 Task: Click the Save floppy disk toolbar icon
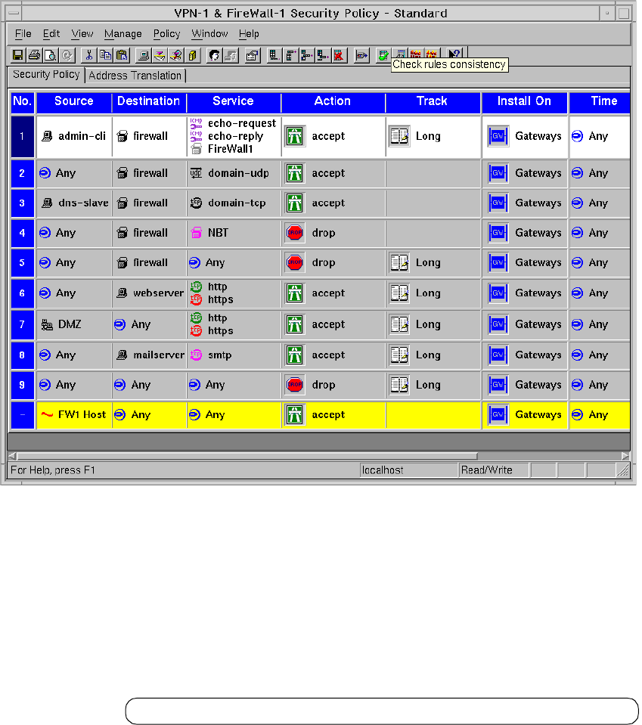17,55
